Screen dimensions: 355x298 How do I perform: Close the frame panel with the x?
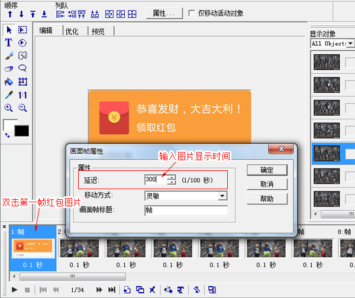point(4,226)
